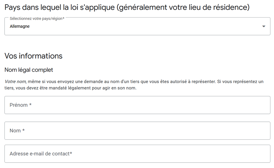
Task: Click the e-mail placeholder text
Action: (40, 154)
